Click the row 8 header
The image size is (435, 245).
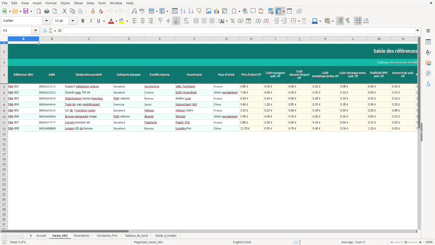coord(4,105)
